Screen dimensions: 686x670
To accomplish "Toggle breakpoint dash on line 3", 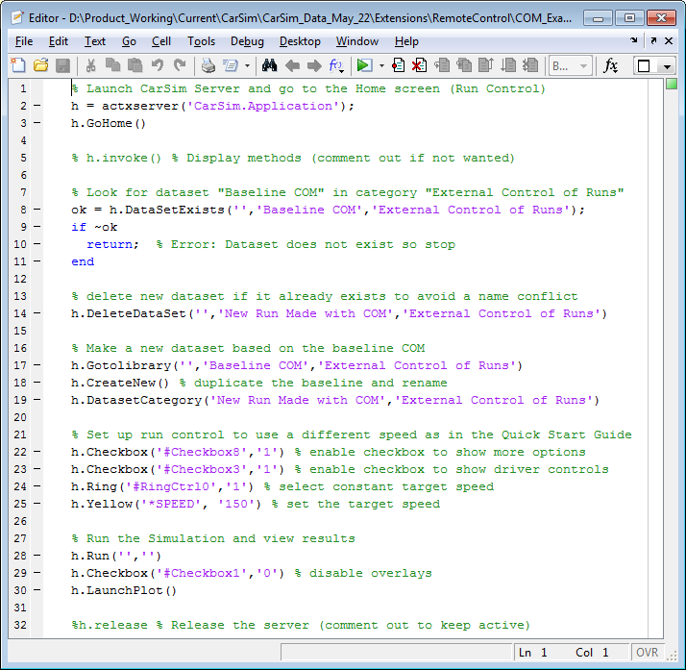I will [37, 123].
